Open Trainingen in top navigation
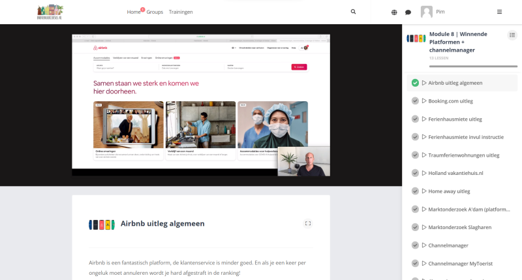Viewport: 522px width, 280px height. [181, 12]
